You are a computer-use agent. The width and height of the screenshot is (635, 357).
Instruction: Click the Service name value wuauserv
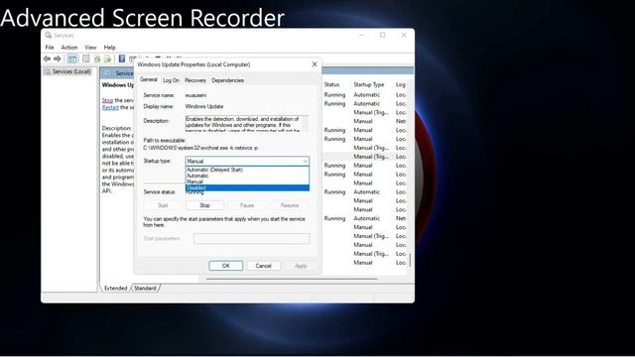[195, 95]
